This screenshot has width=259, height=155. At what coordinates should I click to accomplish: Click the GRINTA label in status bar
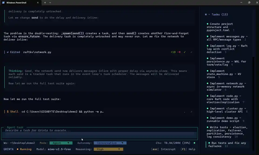click(x=8, y=149)
